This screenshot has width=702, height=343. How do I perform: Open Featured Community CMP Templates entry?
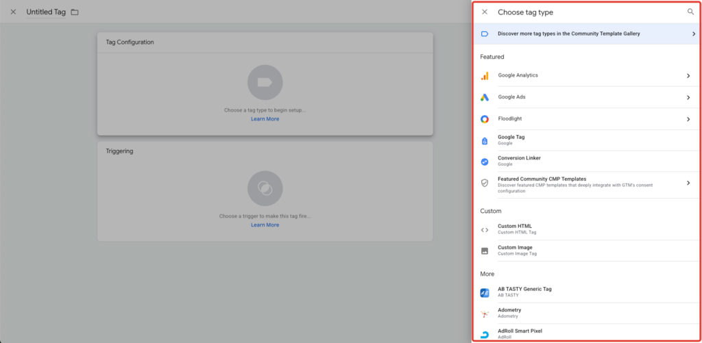tap(586, 185)
